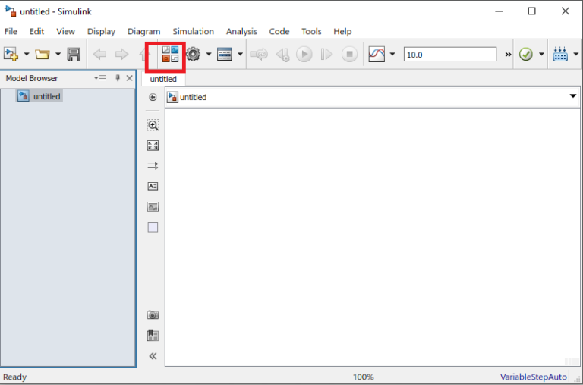Open the Simulink Library Browser icon
The width and height of the screenshot is (583, 385).
click(170, 55)
